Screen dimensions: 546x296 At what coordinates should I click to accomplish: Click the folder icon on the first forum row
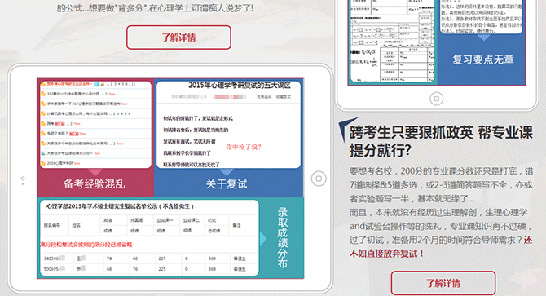[x=43, y=84]
